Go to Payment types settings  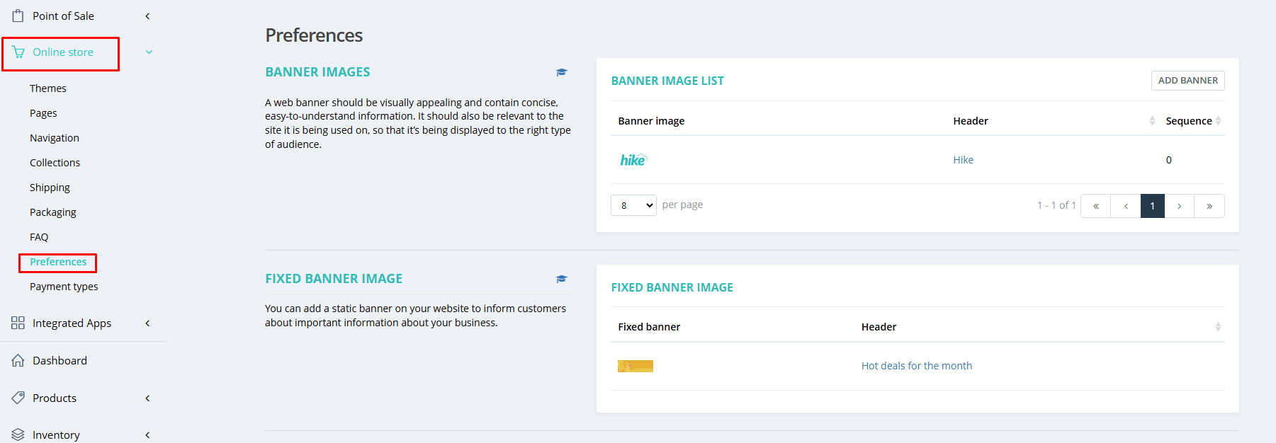pyautogui.click(x=64, y=287)
